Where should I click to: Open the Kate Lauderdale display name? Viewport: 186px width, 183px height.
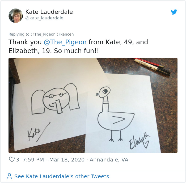click(49, 12)
